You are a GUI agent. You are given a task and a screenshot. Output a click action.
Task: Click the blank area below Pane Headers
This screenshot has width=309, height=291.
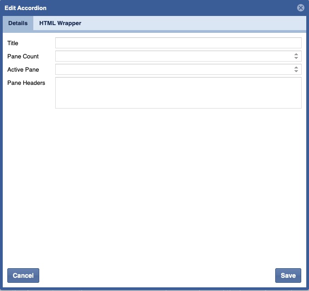(x=154, y=182)
